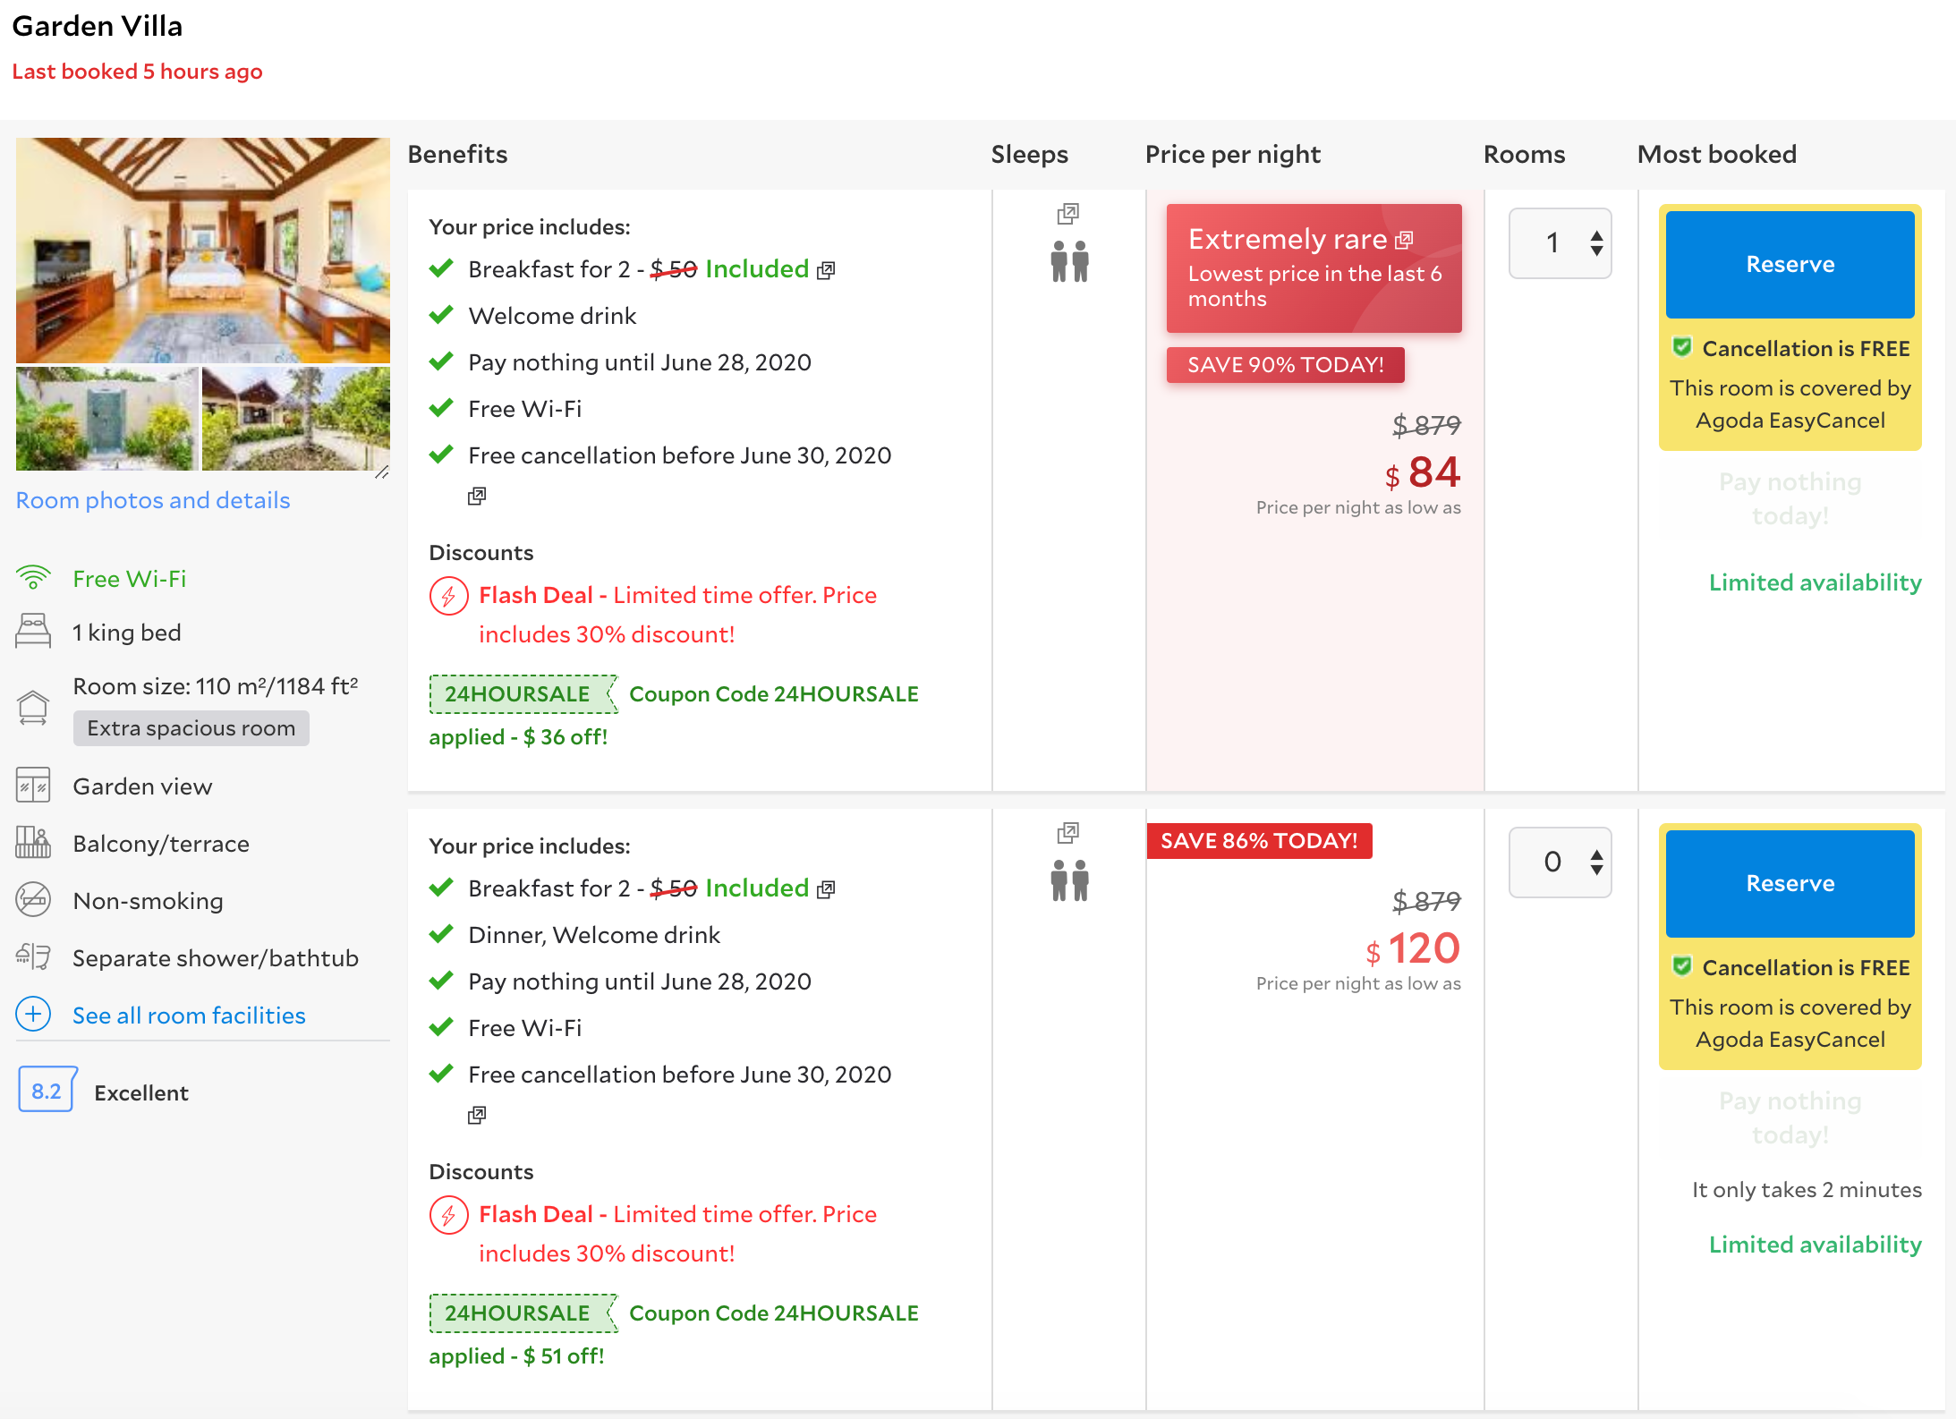
Task: Reserve the $84 per night room
Action: tap(1790, 265)
